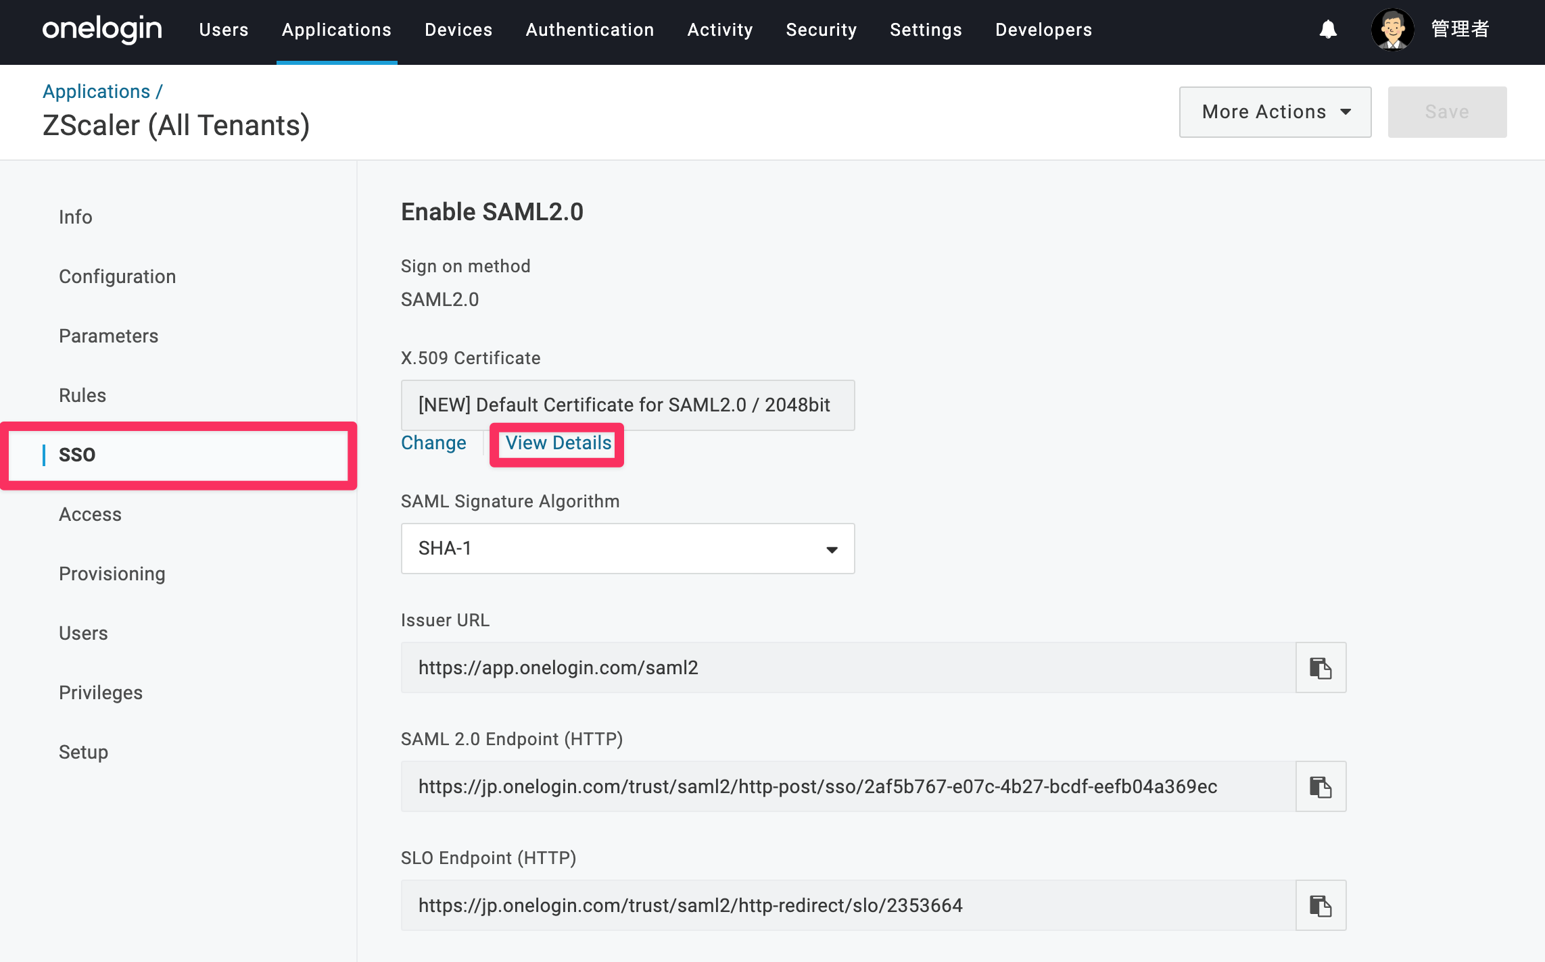Go to the Access sidebar tab
This screenshot has height=962, width=1545.
[x=91, y=514]
